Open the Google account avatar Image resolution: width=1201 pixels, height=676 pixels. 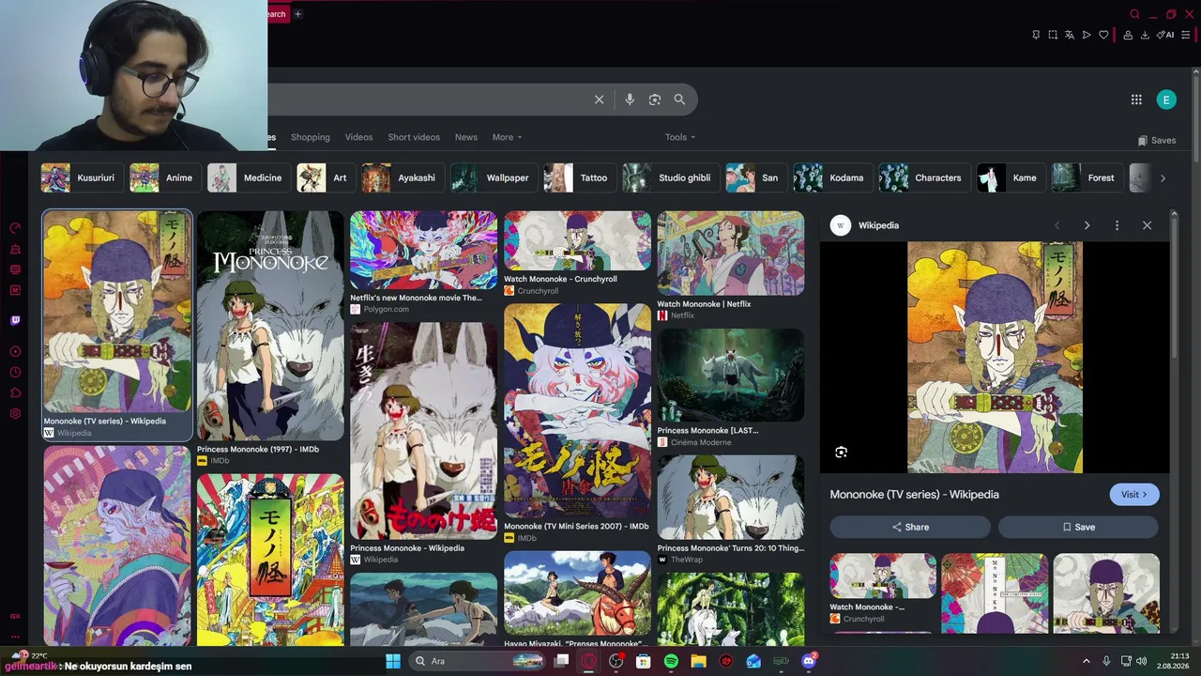(x=1166, y=100)
